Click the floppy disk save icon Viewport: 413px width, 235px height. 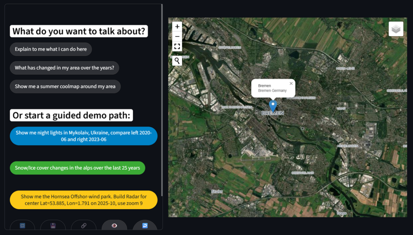53,226
